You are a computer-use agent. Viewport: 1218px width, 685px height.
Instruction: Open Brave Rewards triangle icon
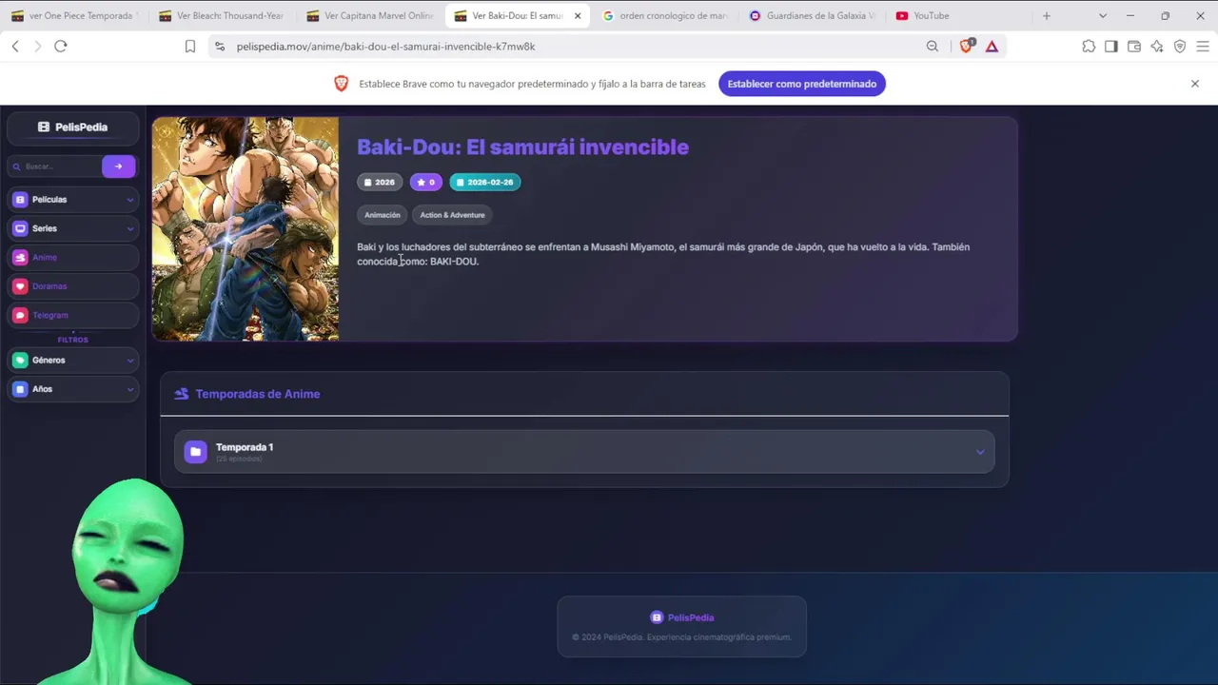tap(992, 46)
